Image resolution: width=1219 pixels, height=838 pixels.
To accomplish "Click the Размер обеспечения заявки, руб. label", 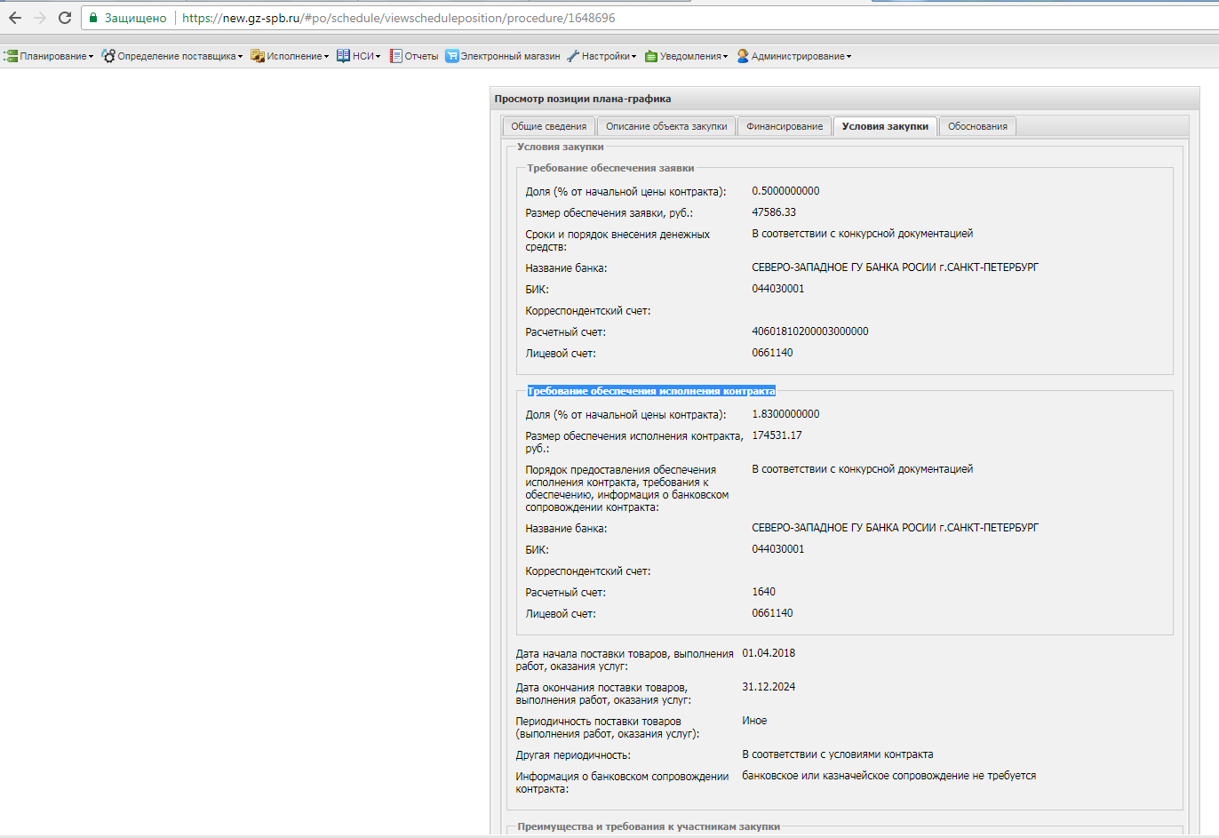I will [609, 213].
